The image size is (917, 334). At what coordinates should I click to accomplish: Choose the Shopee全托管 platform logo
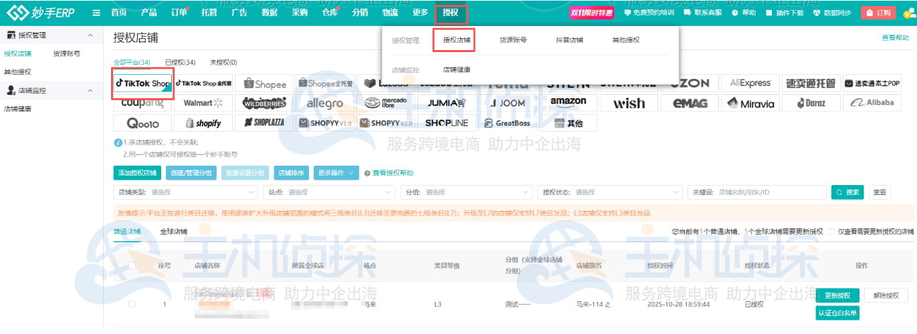coord(326,83)
